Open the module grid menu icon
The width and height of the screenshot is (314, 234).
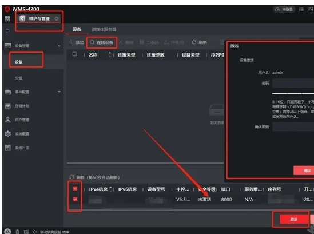(7, 19)
